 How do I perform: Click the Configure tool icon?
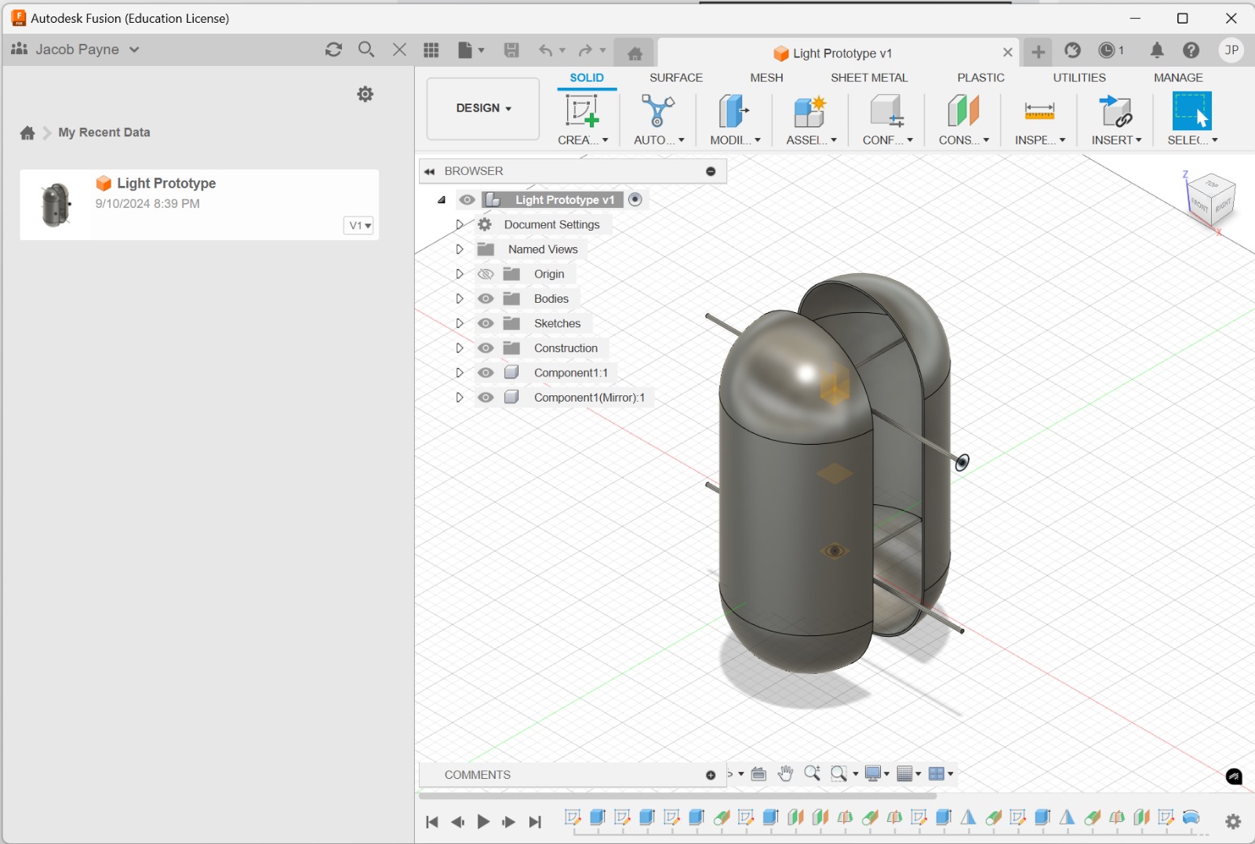click(x=886, y=111)
